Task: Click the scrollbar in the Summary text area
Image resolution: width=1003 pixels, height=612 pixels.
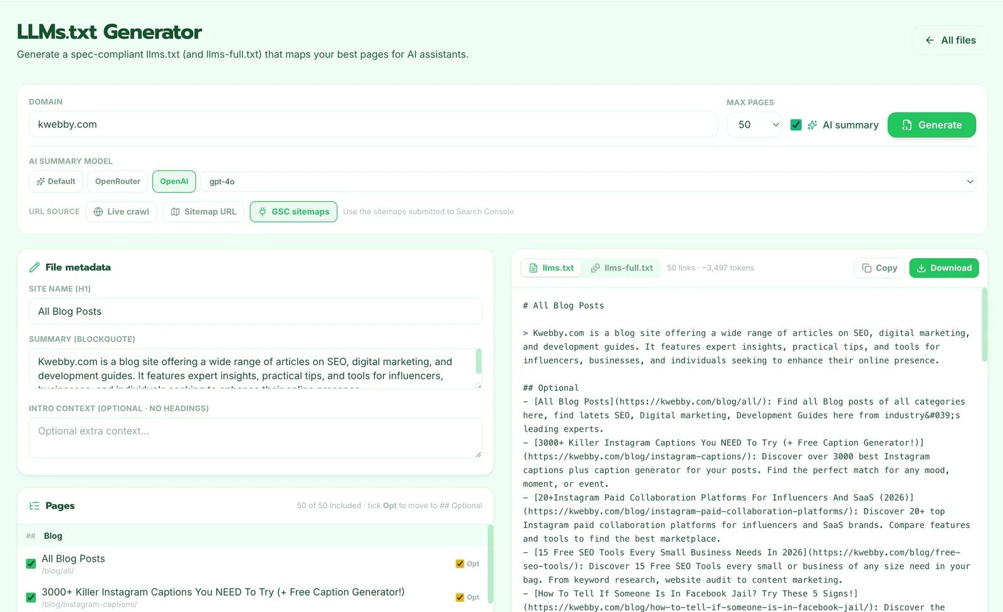Action: (479, 361)
